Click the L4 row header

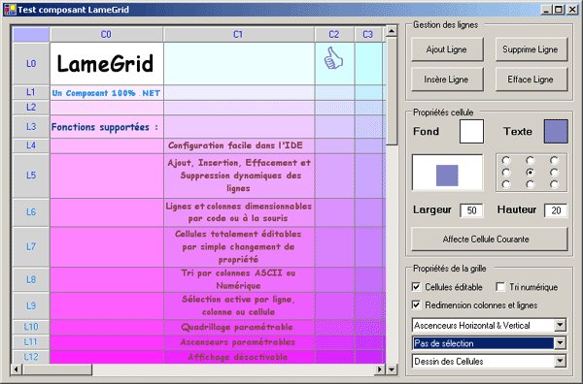[x=31, y=145]
